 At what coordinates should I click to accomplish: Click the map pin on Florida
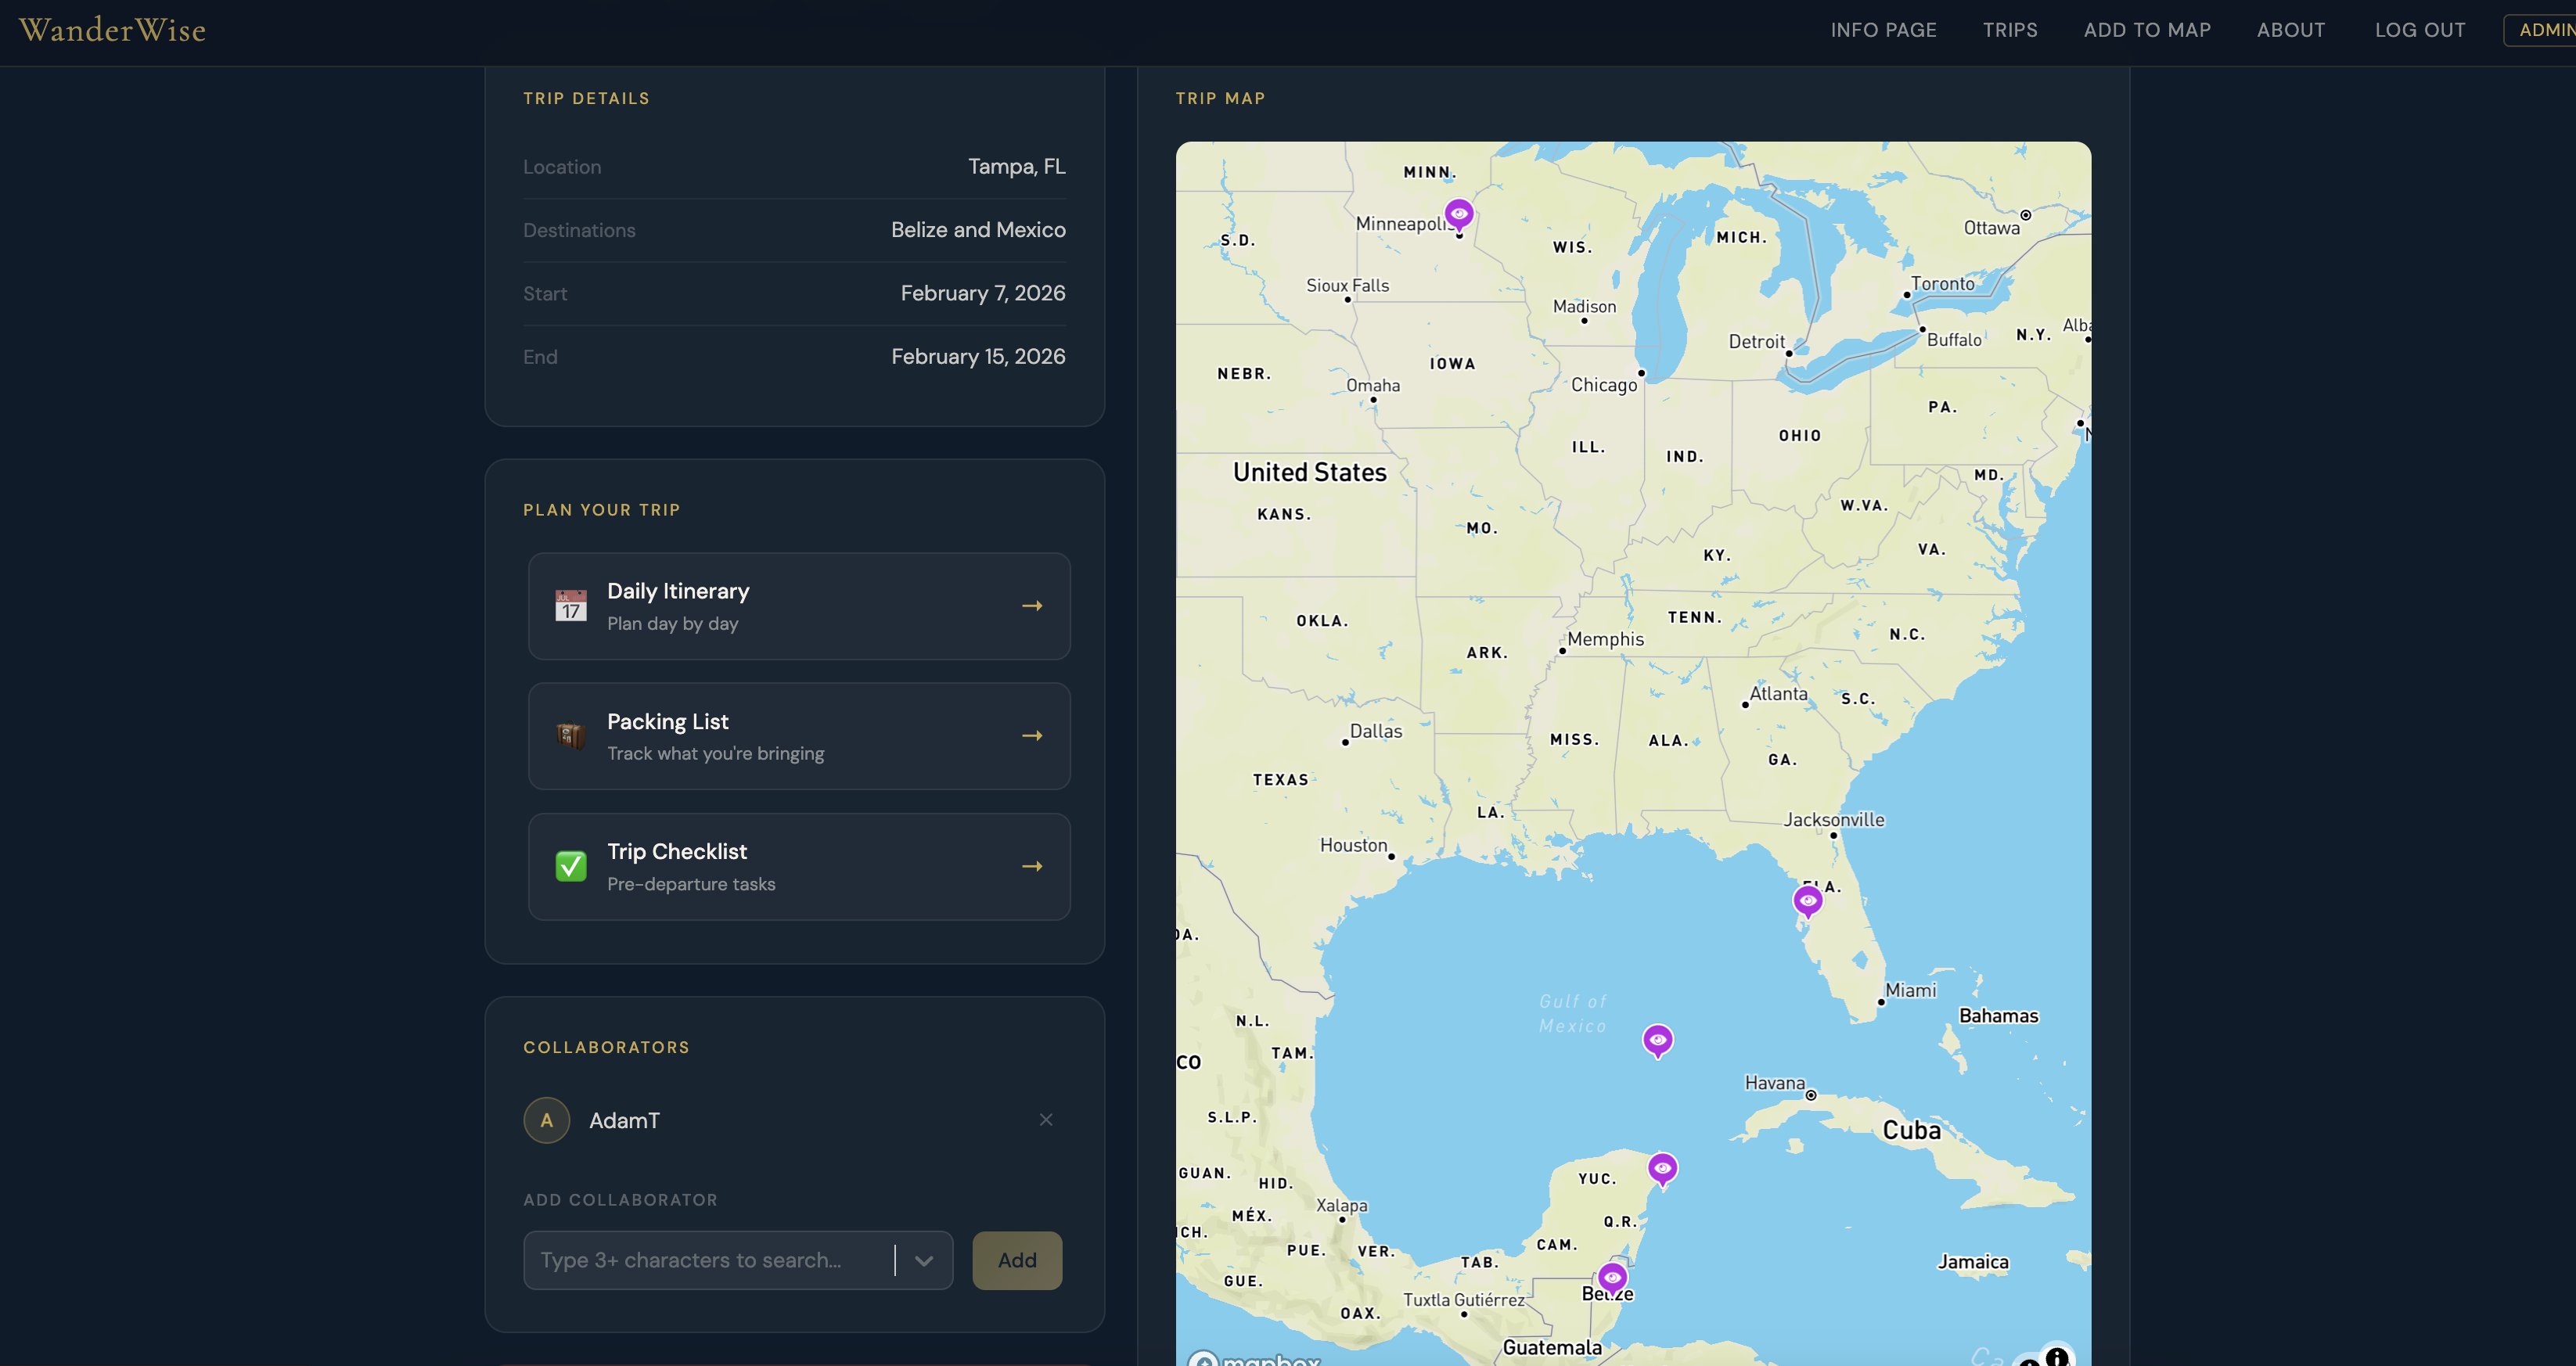click(1808, 899)
